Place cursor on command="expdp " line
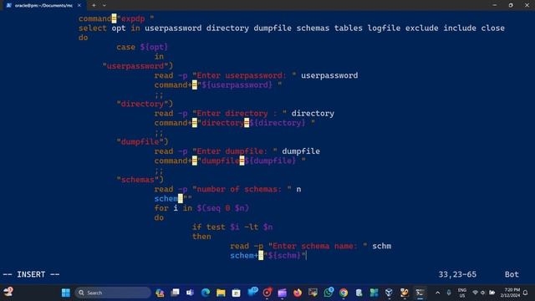The width and height of the screenshot is (535, 301). pyautogui.click(x=116, y=18)
